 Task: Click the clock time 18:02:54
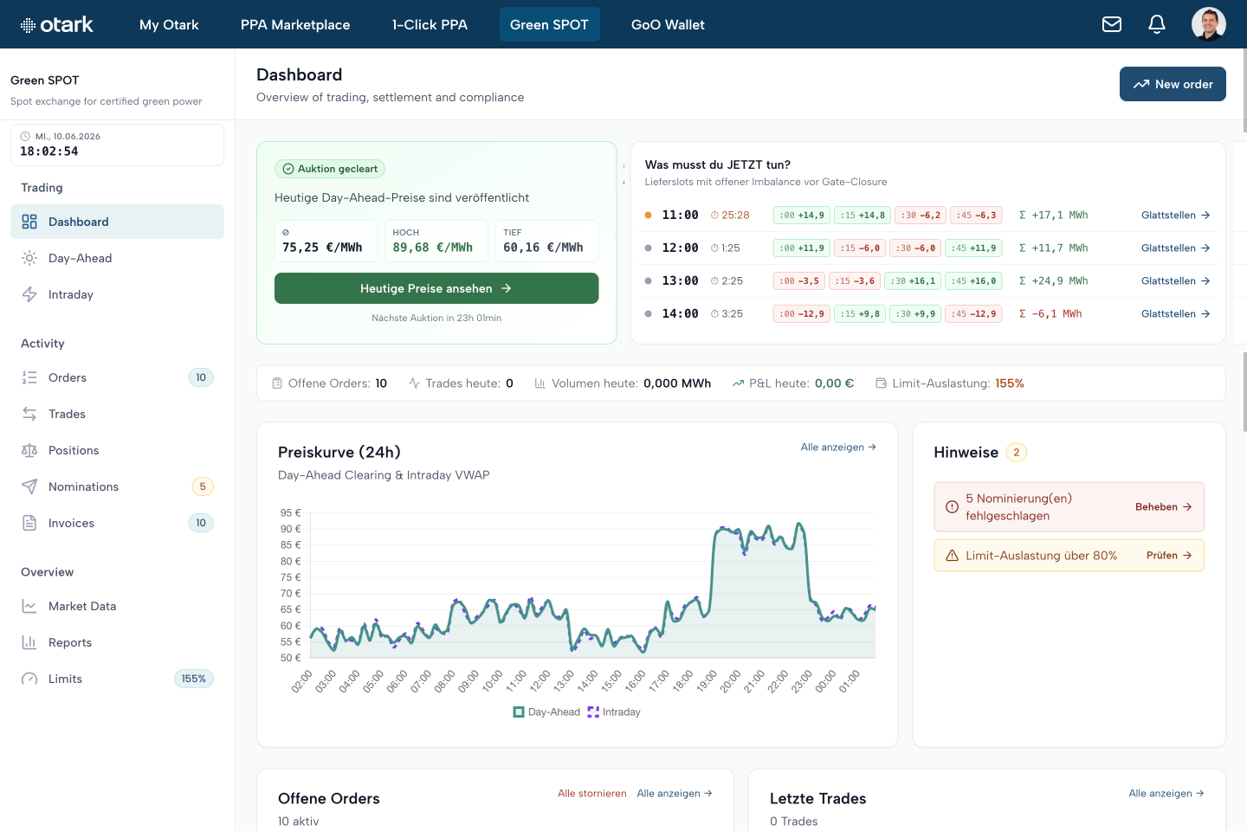pyautogui.click(x=49, y=151)
